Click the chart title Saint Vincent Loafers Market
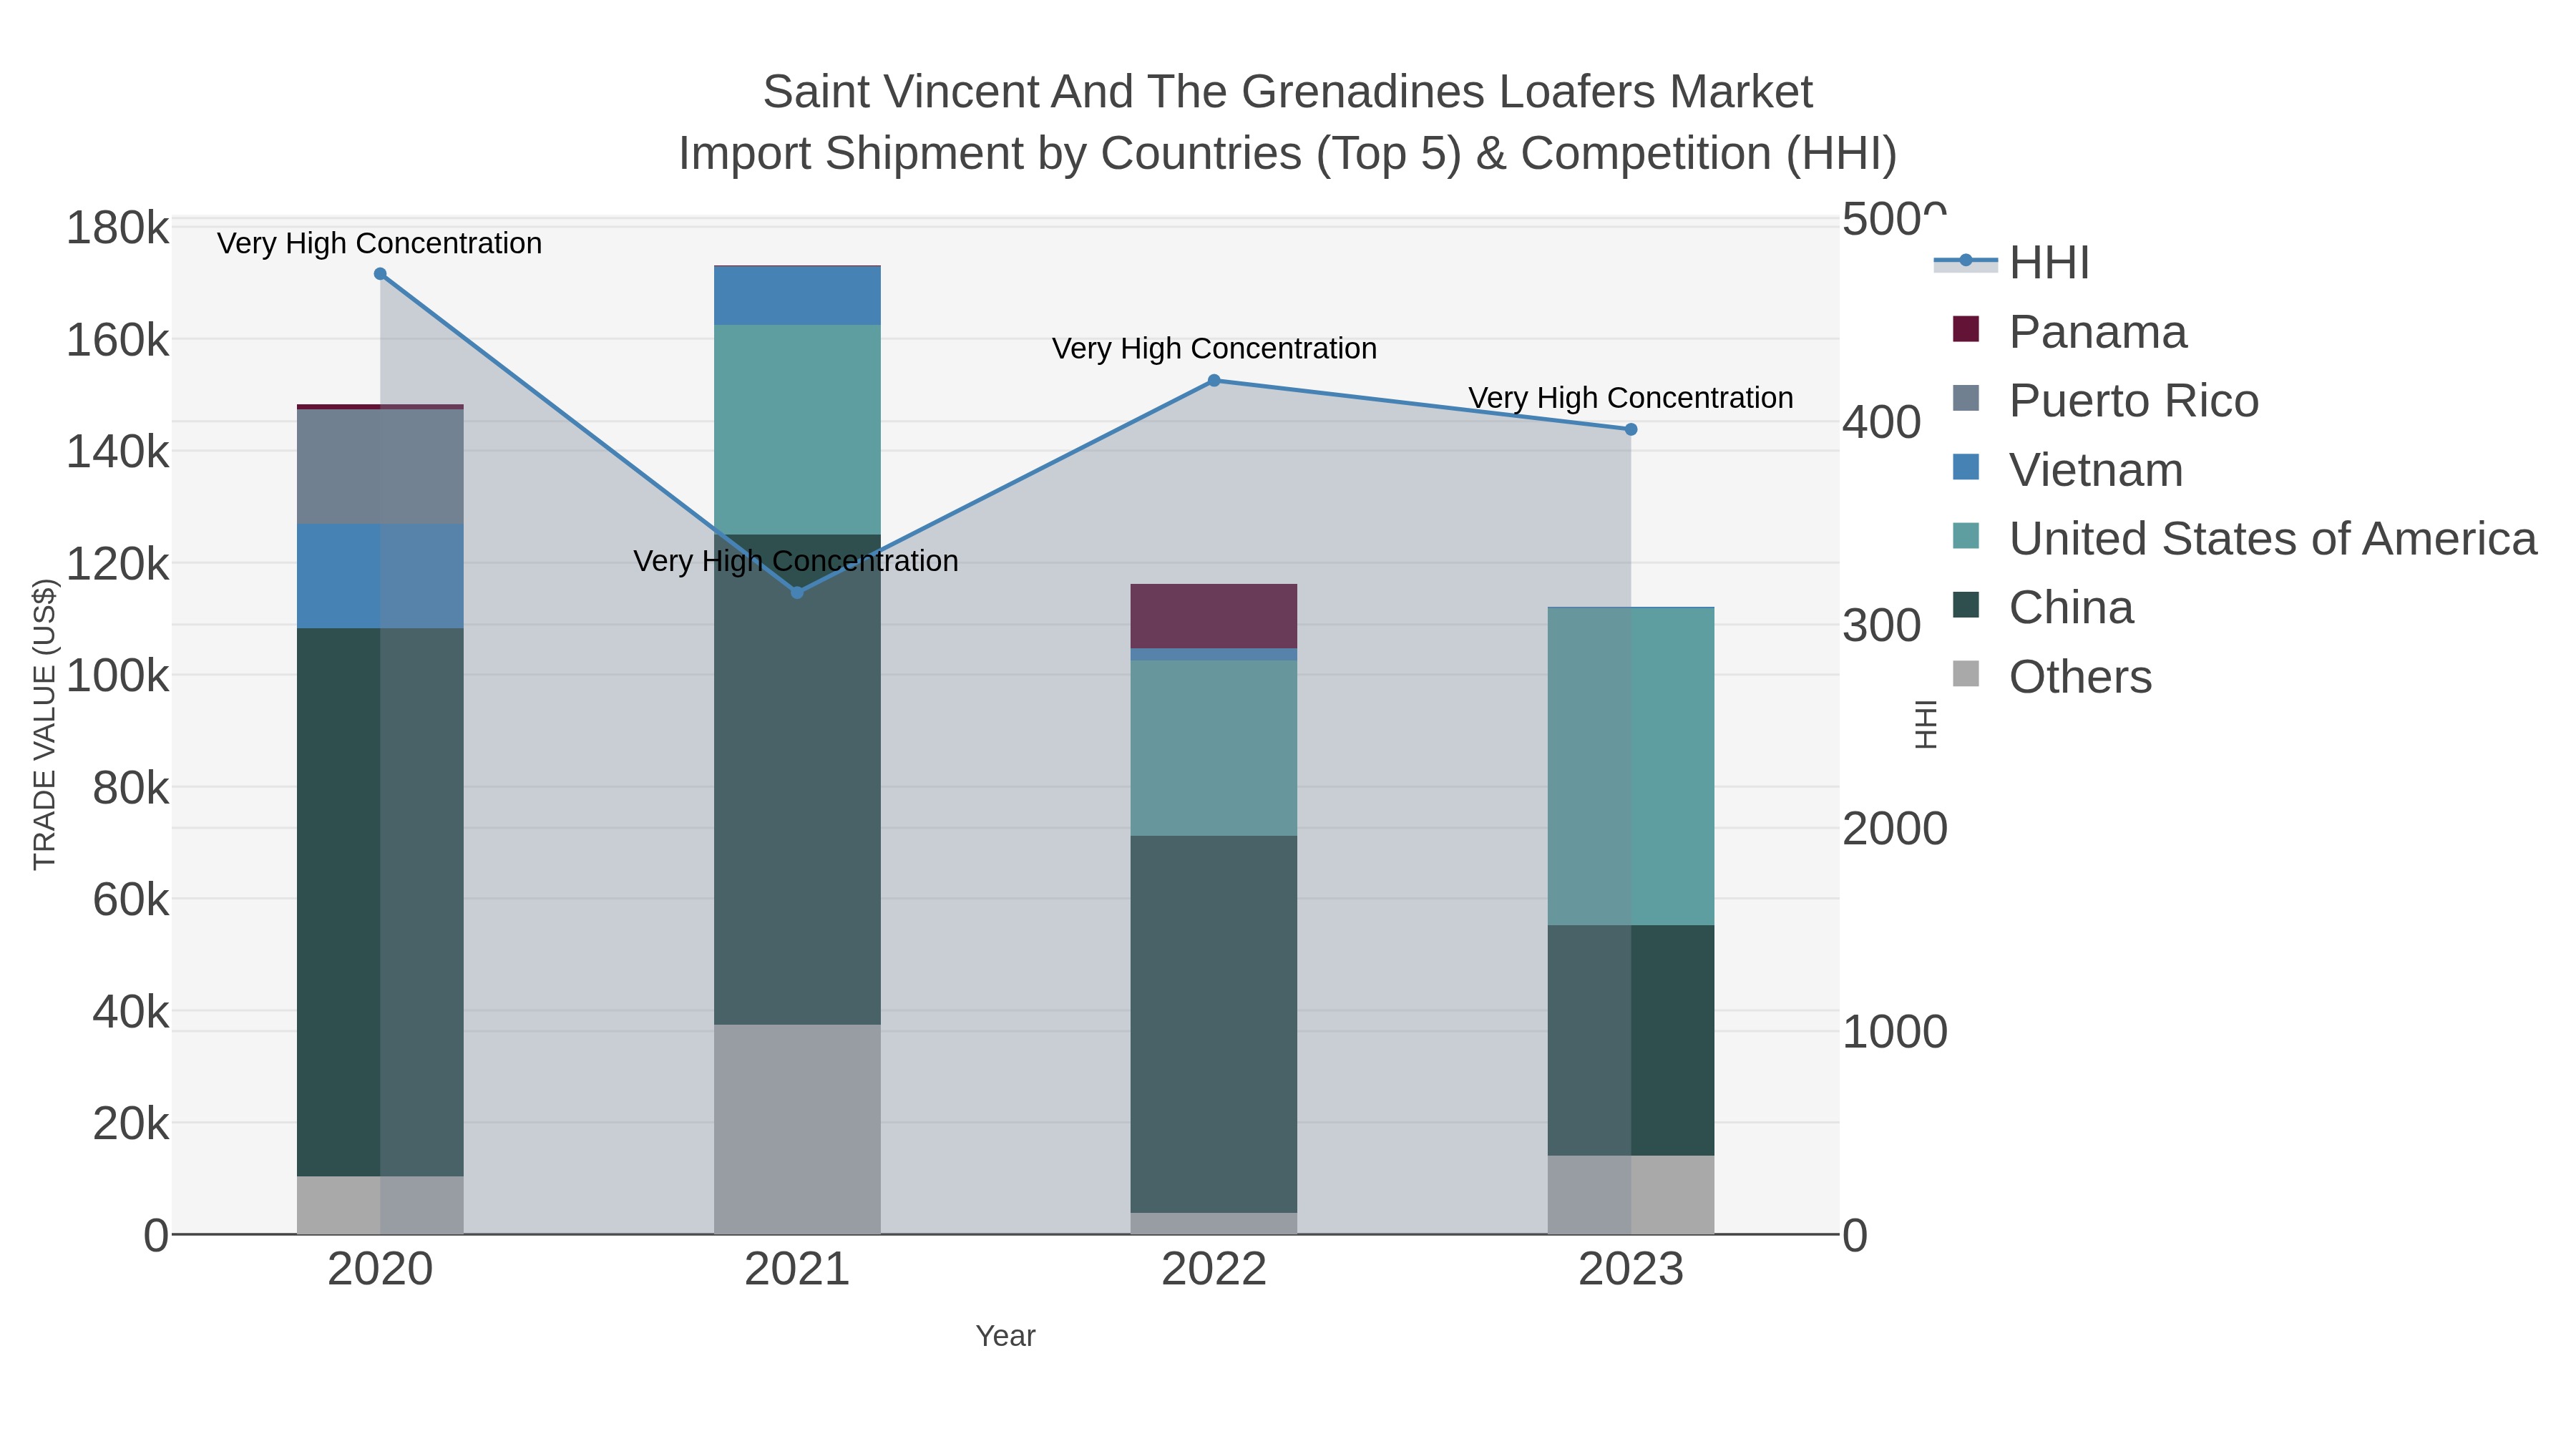 [1288, 92]
